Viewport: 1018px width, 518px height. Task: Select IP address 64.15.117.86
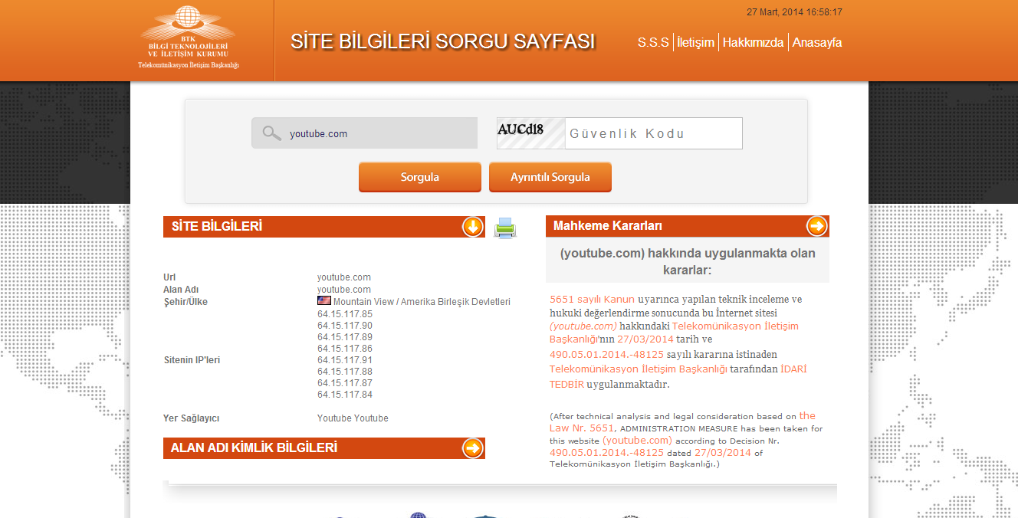(345, 349)
